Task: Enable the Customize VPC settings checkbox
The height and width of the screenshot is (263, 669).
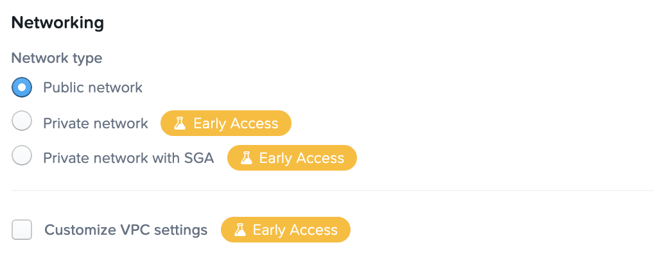Action: point(22,229)
